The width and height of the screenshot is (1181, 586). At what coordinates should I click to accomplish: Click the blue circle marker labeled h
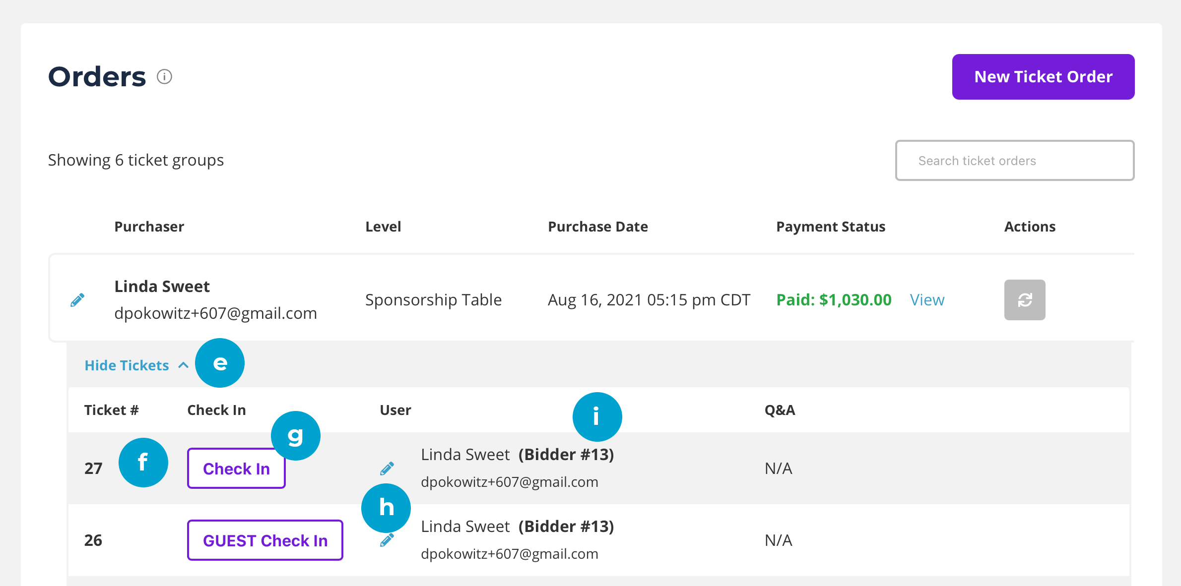coord(386,508)
